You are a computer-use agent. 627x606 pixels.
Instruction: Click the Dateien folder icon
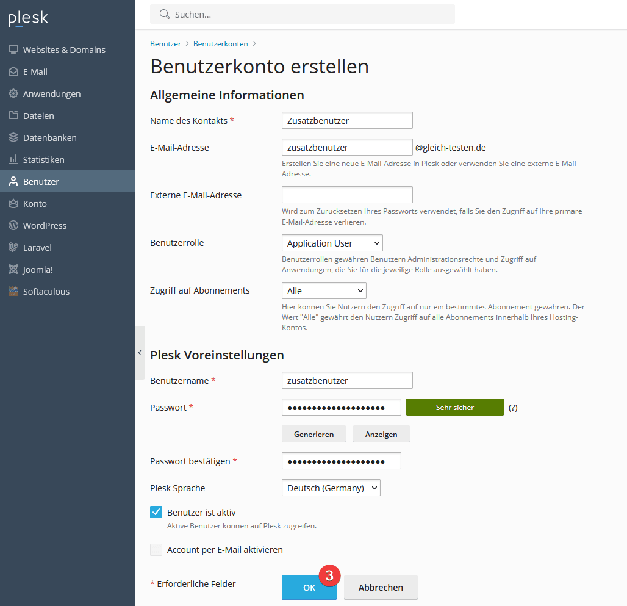pos(13,116)
